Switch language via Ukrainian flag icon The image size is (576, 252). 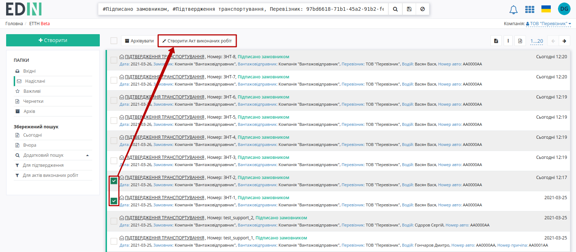click(546, 9)
